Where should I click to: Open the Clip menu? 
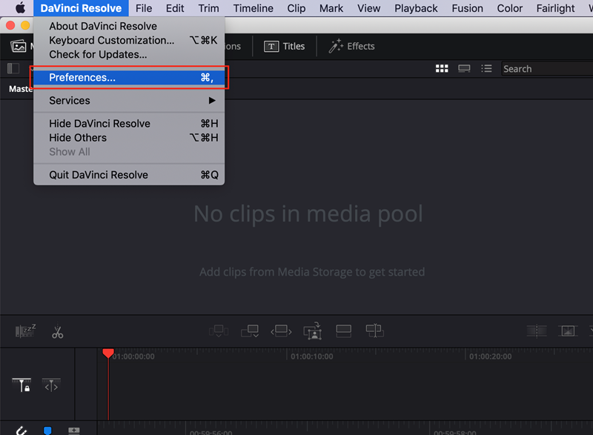(296, 8)
